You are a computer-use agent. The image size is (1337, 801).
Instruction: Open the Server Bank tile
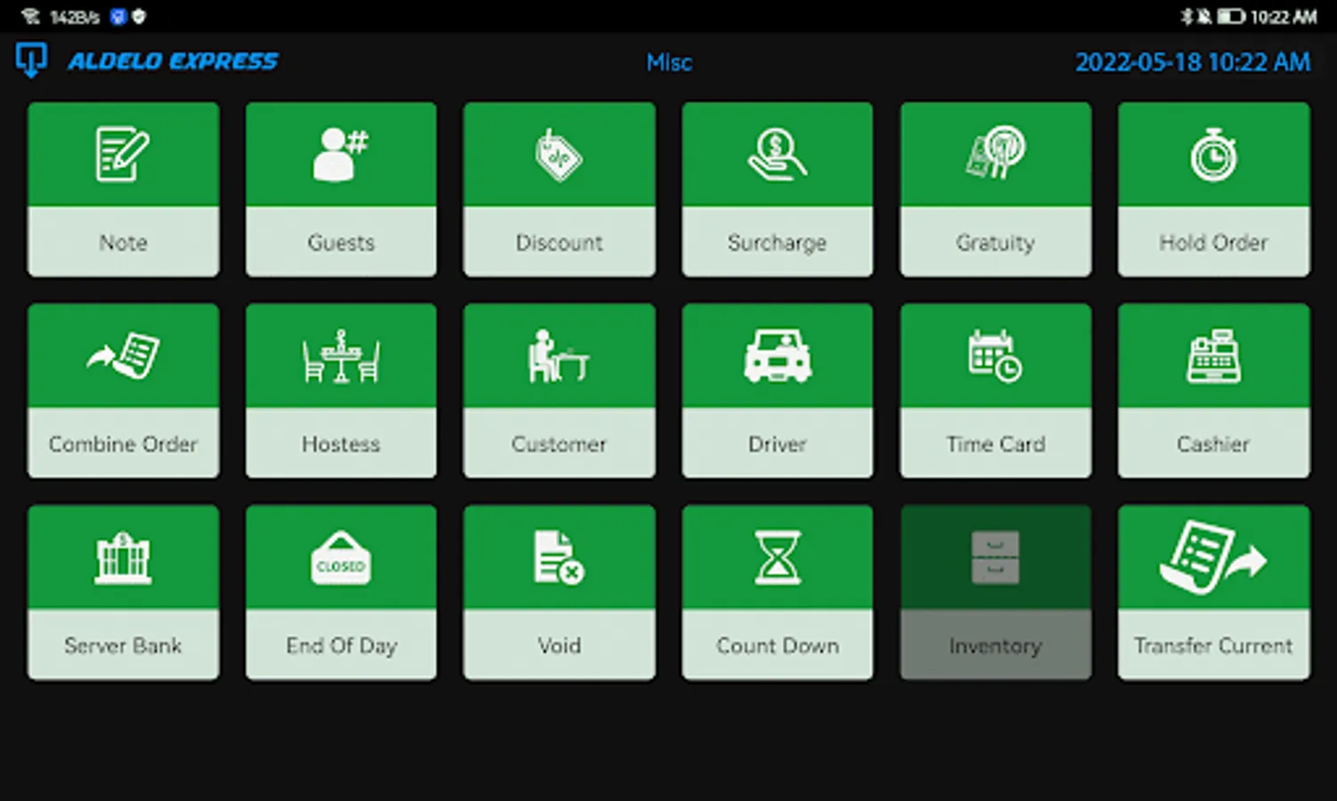(x=123, y=593)
